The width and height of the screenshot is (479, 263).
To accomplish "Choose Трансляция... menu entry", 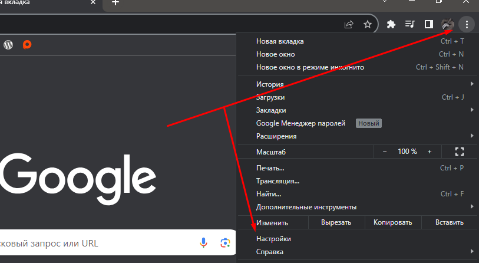I will [358, 181].
